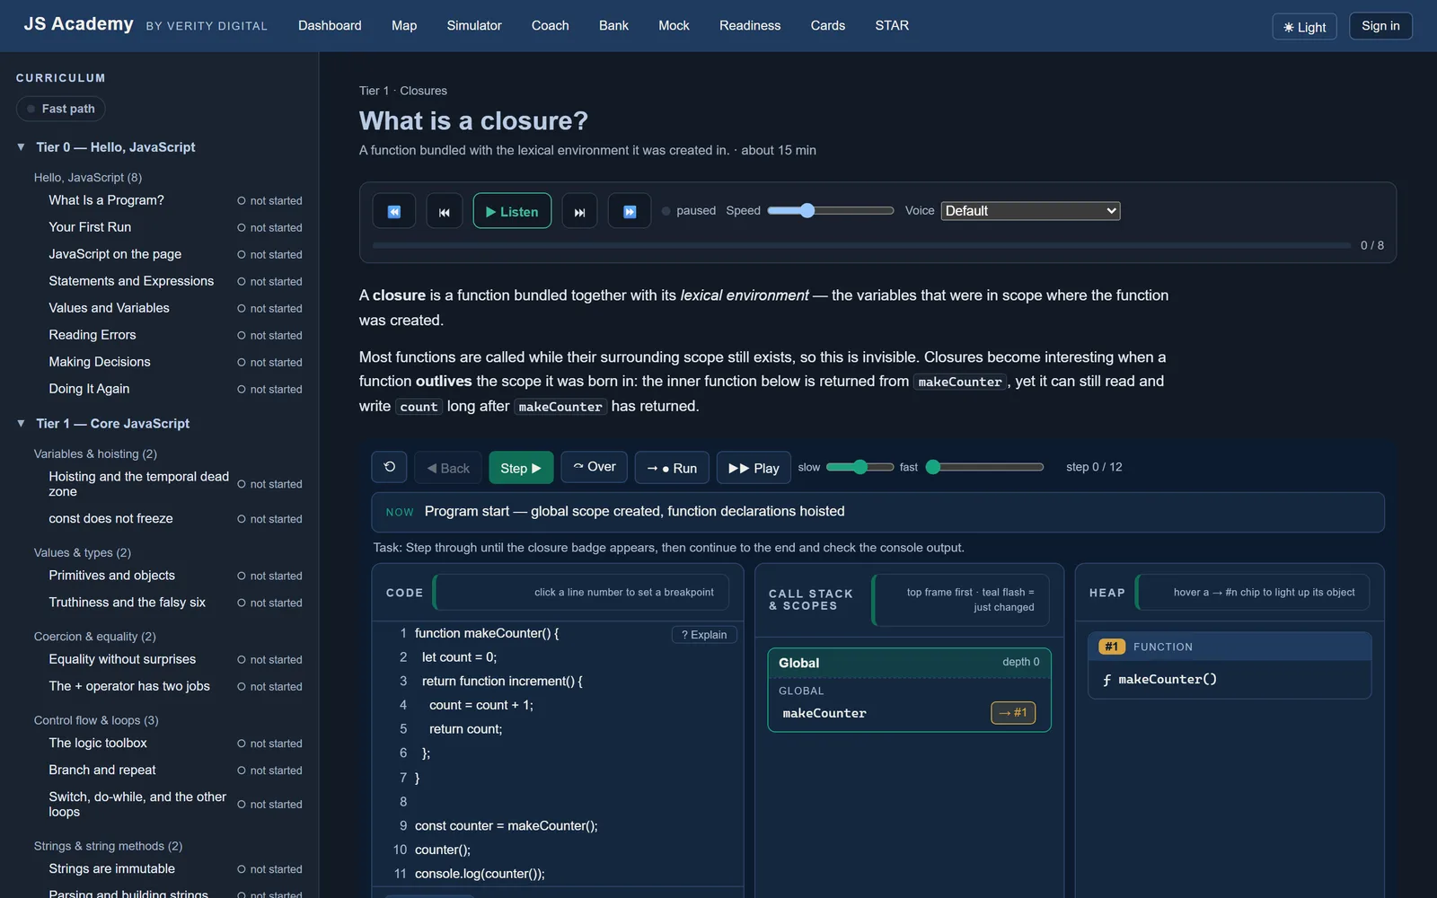Open the Doing It Again lesson
Viewport: 1437px width, 898px height.
click(x=89, y=389)
